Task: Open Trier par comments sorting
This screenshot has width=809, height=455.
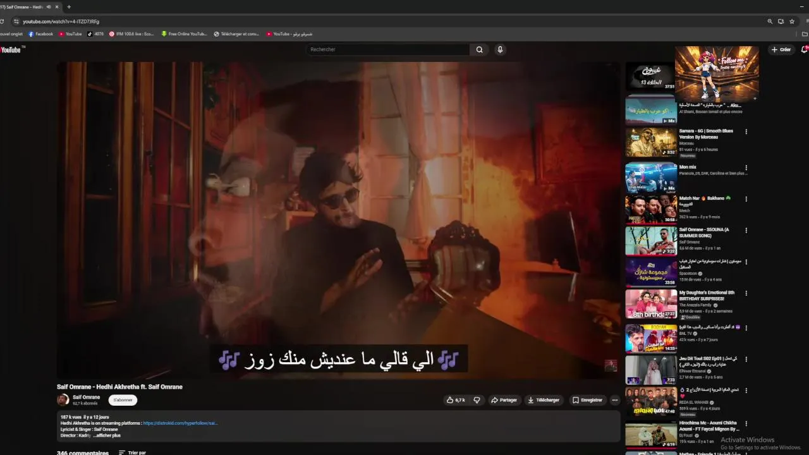Action: click(132, 452)
